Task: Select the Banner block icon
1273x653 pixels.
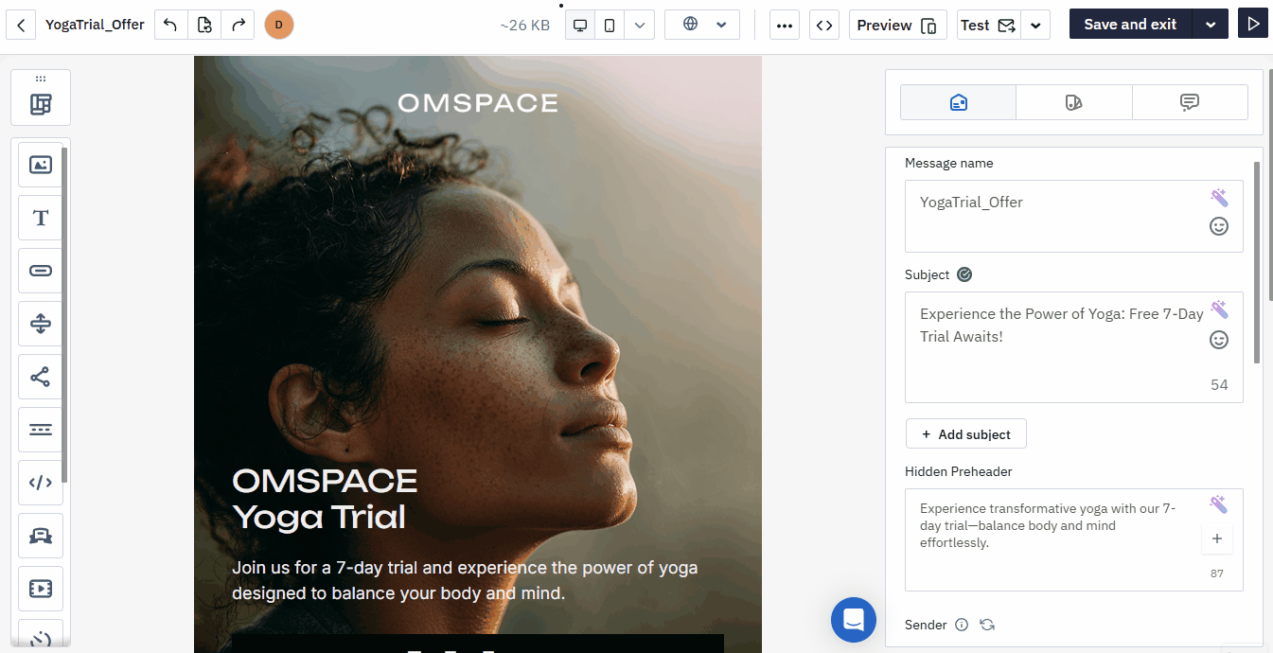Action: tap(41, 536)
